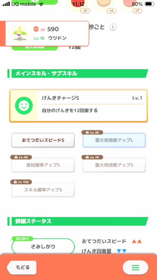Tap the green smiley skill icon
Viewport: 157px width, 280px height.
tap(24, 106)
